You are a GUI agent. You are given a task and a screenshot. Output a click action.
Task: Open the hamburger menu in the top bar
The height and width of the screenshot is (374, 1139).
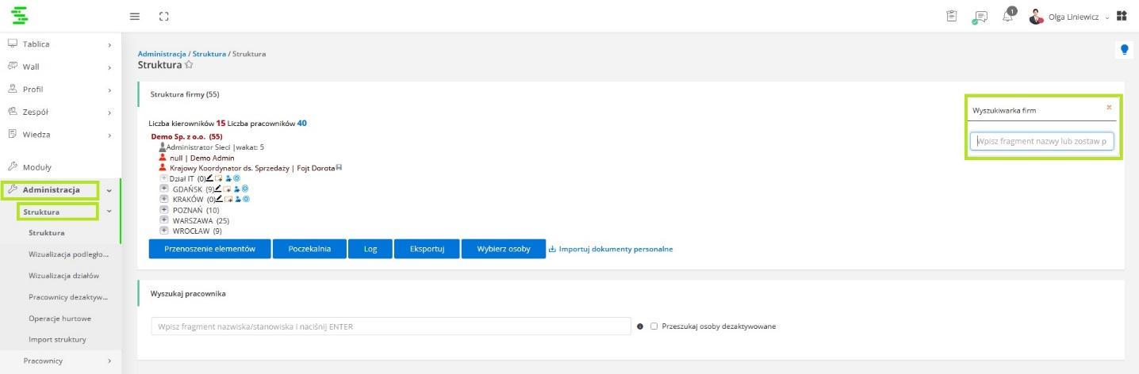(135, 17)
